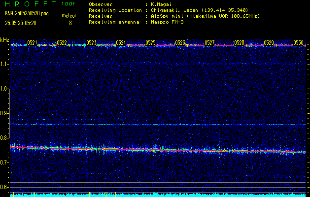
Task: Click the 0523 time marker
Action: [x=91, y=43]
